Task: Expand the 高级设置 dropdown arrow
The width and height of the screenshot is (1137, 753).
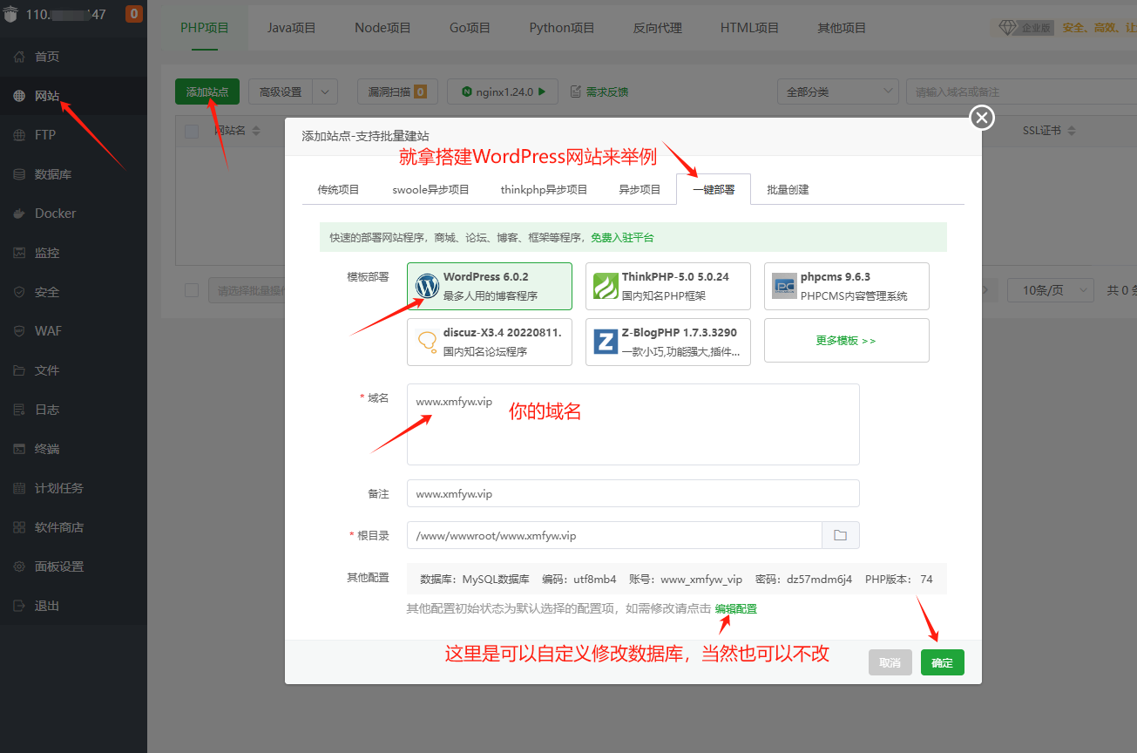Action: (x=325, y=92)
